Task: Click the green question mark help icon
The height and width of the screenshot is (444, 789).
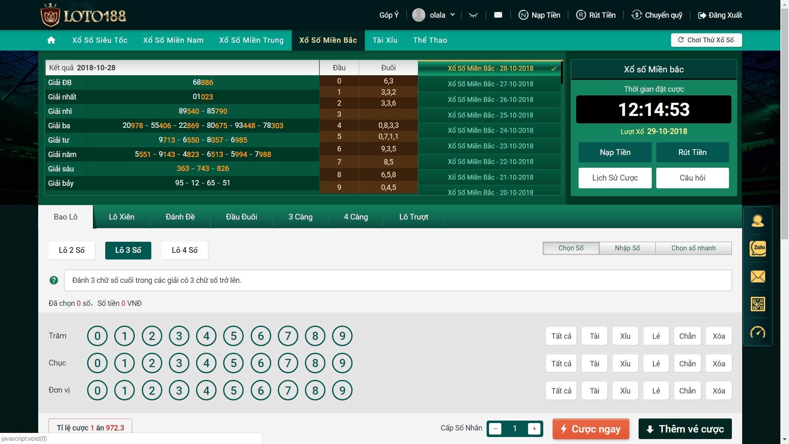Action: pos(54,280)
